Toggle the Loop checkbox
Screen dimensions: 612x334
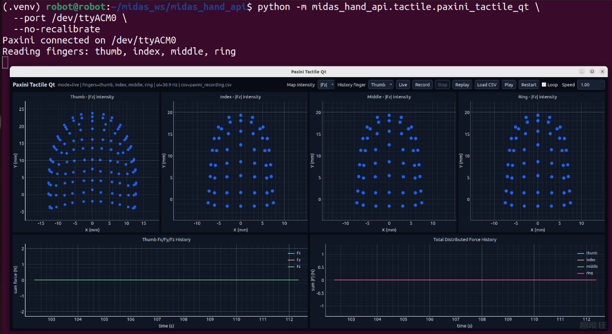(x=544, y=85)
